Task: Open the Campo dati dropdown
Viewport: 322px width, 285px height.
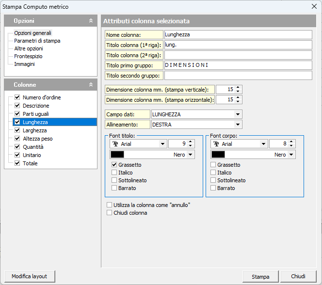Action: pos(238,114)
